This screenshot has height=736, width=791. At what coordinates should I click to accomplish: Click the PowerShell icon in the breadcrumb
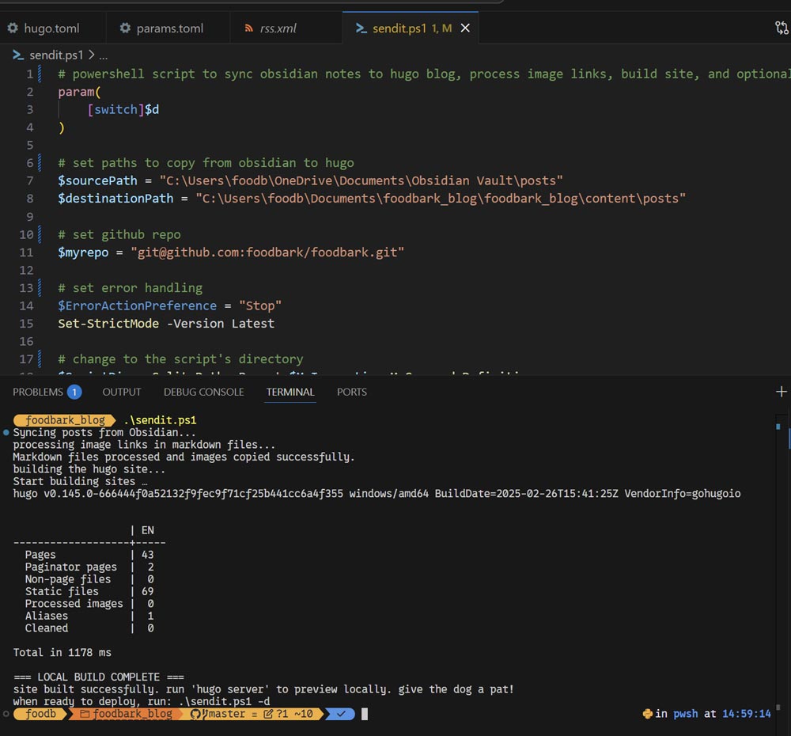point(18,55)
